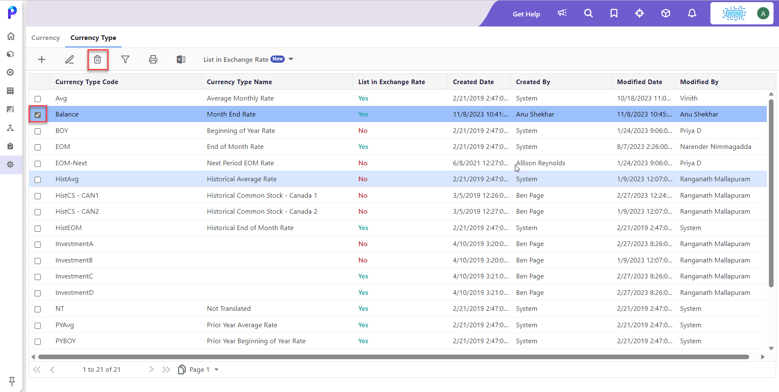
Task: Open the settings gear icon in sidebar
Action: coord(11,164)
